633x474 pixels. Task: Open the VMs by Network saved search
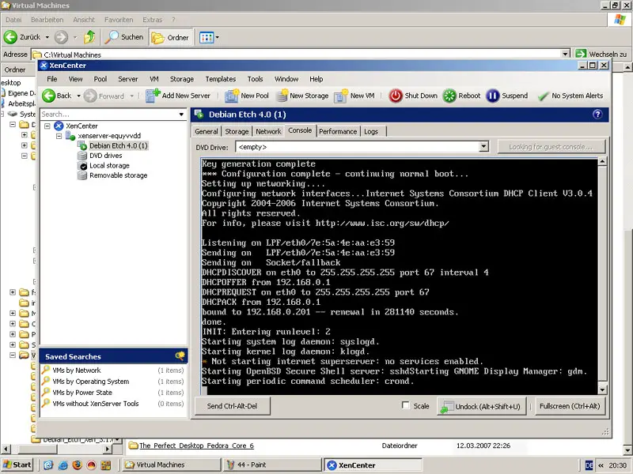pyautogui.click(x=77, y=370)
